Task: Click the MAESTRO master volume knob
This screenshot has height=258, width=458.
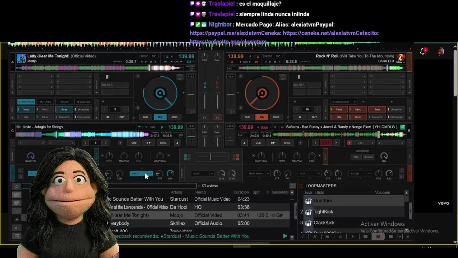Action: coord(31,156)
